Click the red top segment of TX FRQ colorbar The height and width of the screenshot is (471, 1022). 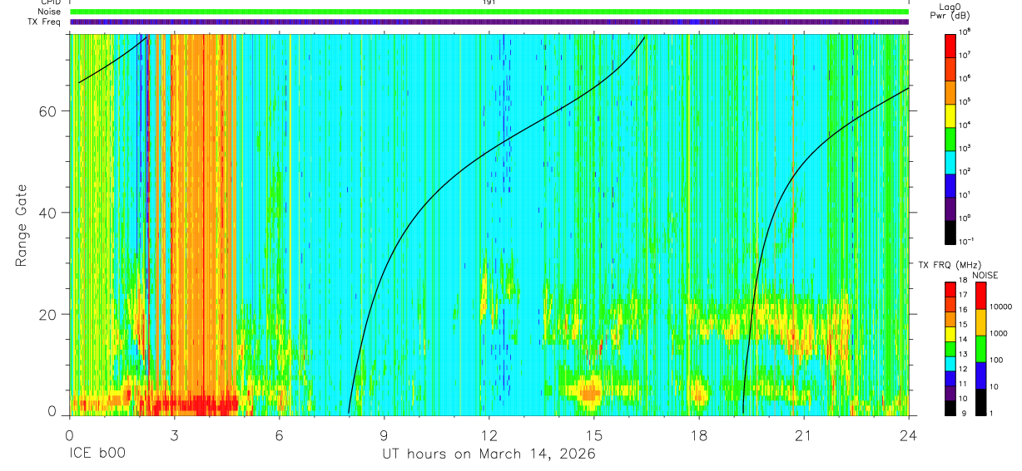[x=950, y=290]
